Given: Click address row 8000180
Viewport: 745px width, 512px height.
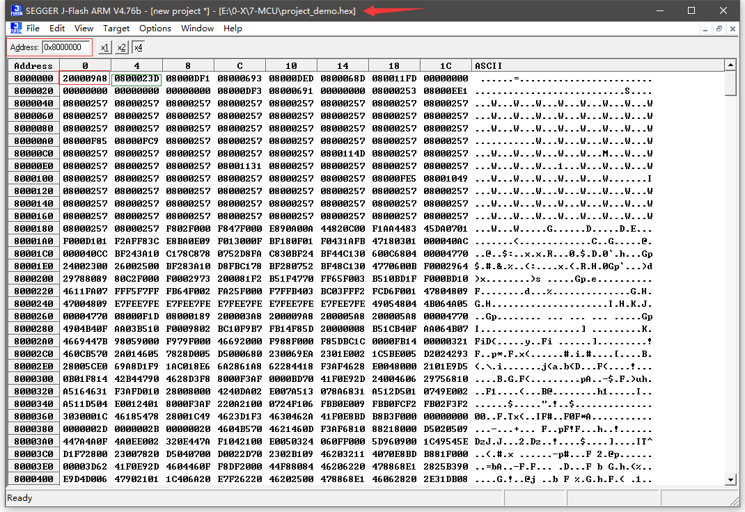Looking at the screenshot, I should tap(33, 229).
